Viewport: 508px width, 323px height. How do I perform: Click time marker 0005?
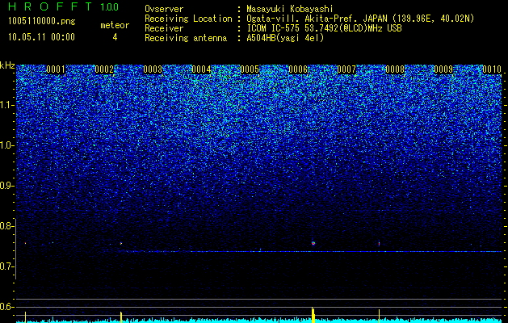250,69
